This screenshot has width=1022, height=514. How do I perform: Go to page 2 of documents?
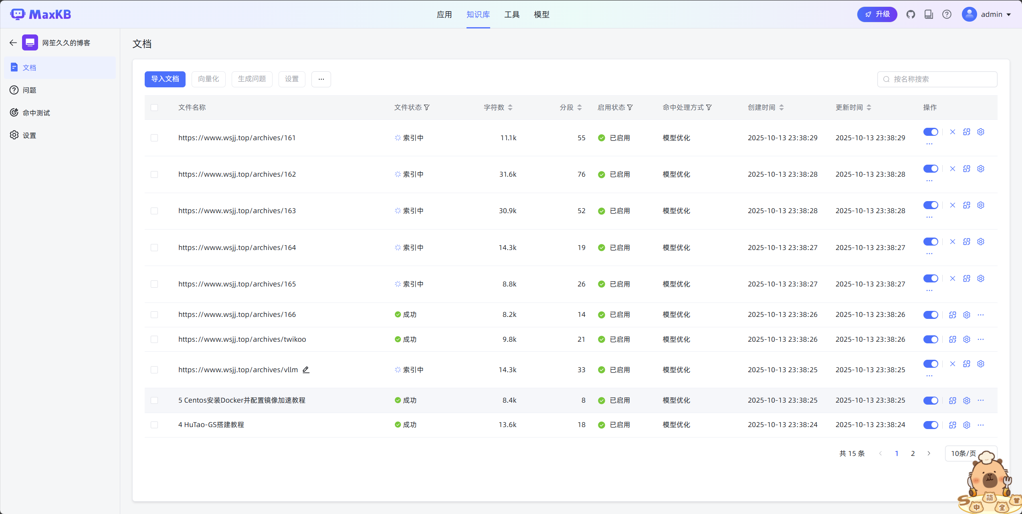913,454
